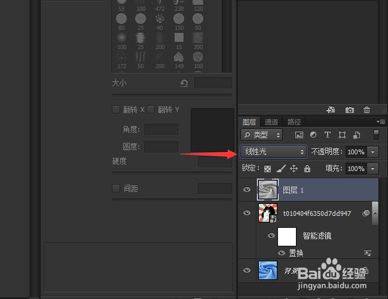This screenshot has width=388, height=299.
Task: Lock image pixels brush icon
Action: click(x=281, y=169)
